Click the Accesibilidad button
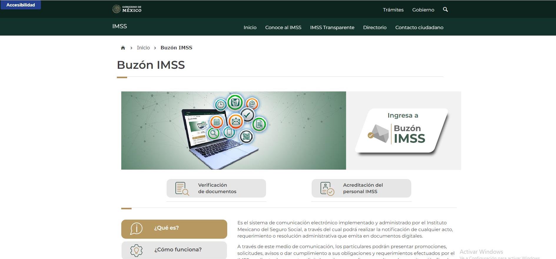 coord(21,5)
